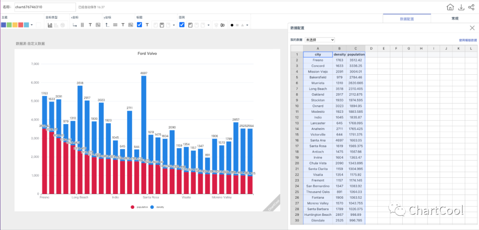Click the download chart icon
Screen dimensions: 479x230
point(461,7)
